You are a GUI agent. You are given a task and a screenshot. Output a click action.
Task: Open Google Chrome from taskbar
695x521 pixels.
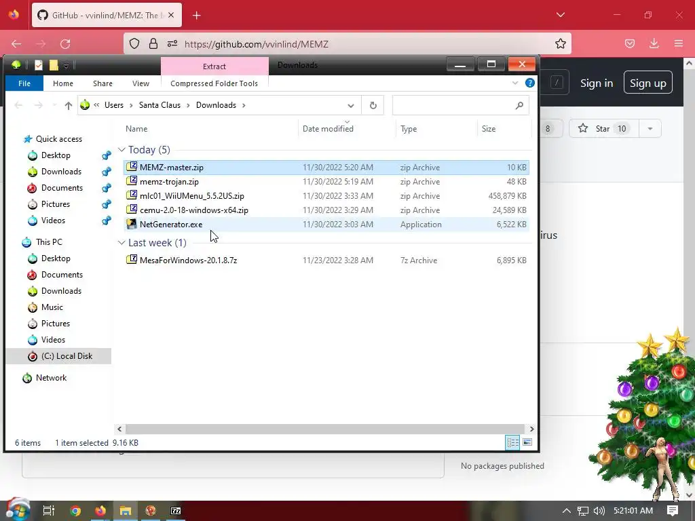(75, 511)
